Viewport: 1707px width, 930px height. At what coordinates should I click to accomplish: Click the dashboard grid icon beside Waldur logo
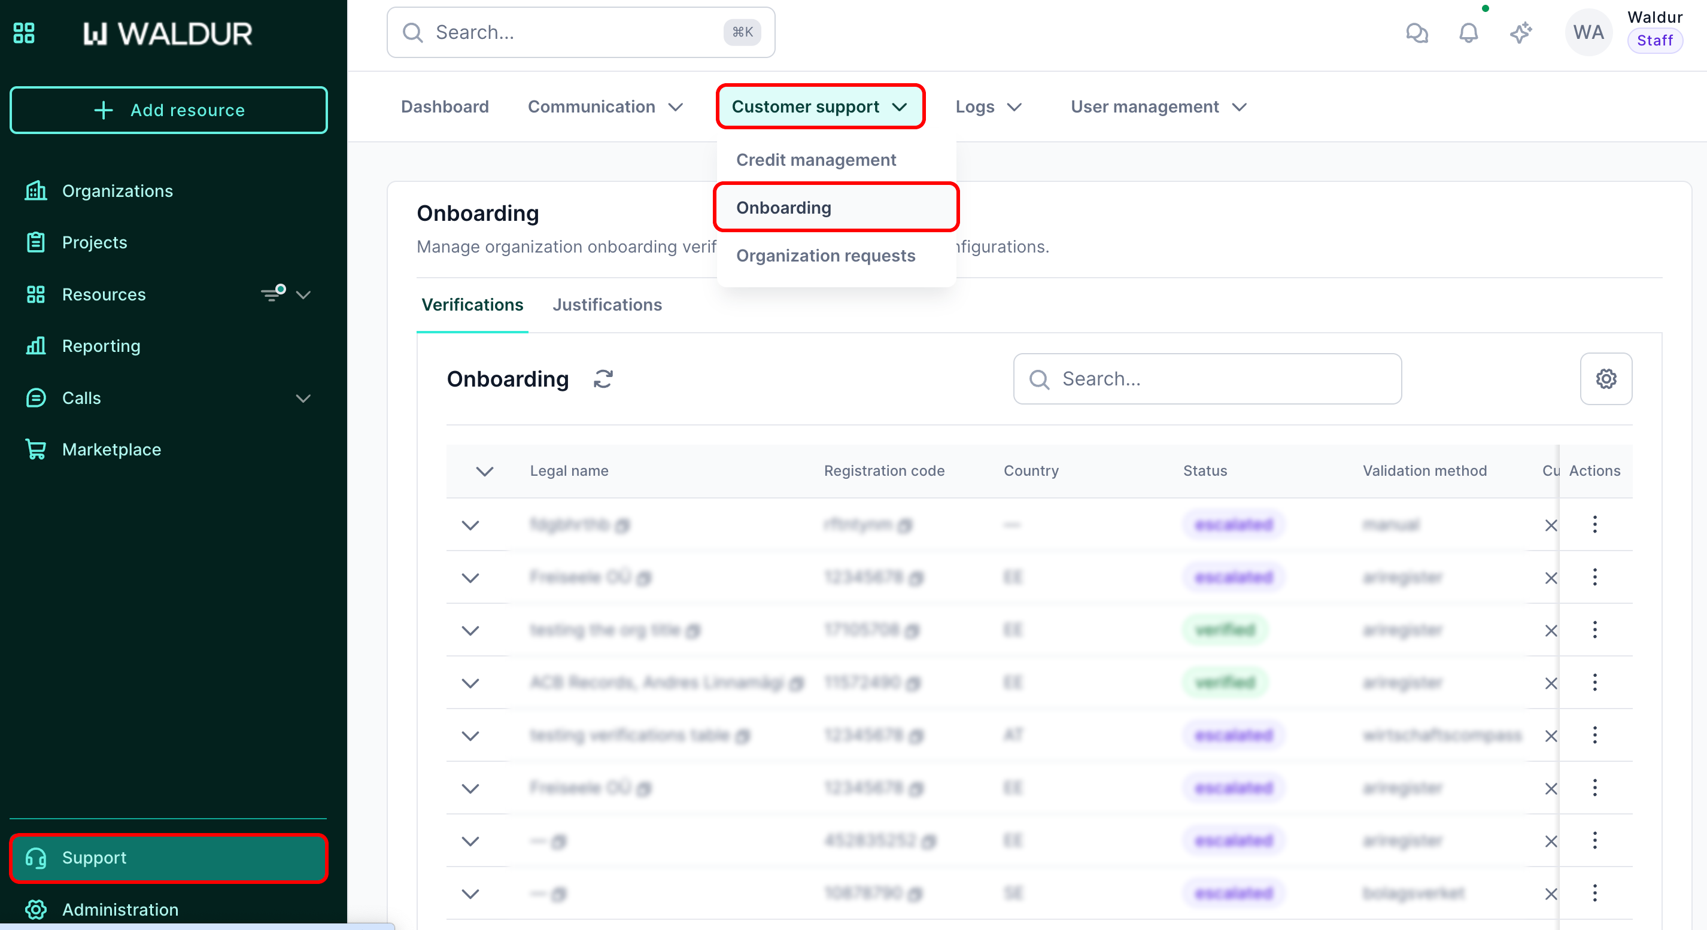click(x=24, y=32)
